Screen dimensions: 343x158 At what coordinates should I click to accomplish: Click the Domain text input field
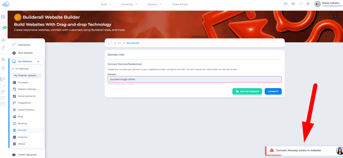[194, 79]
